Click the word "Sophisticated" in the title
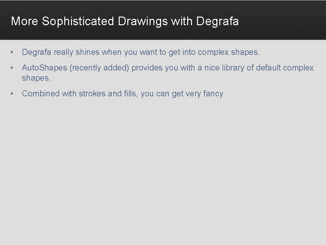The width and height of the screenshot is (326, 245). pos(78,21)
